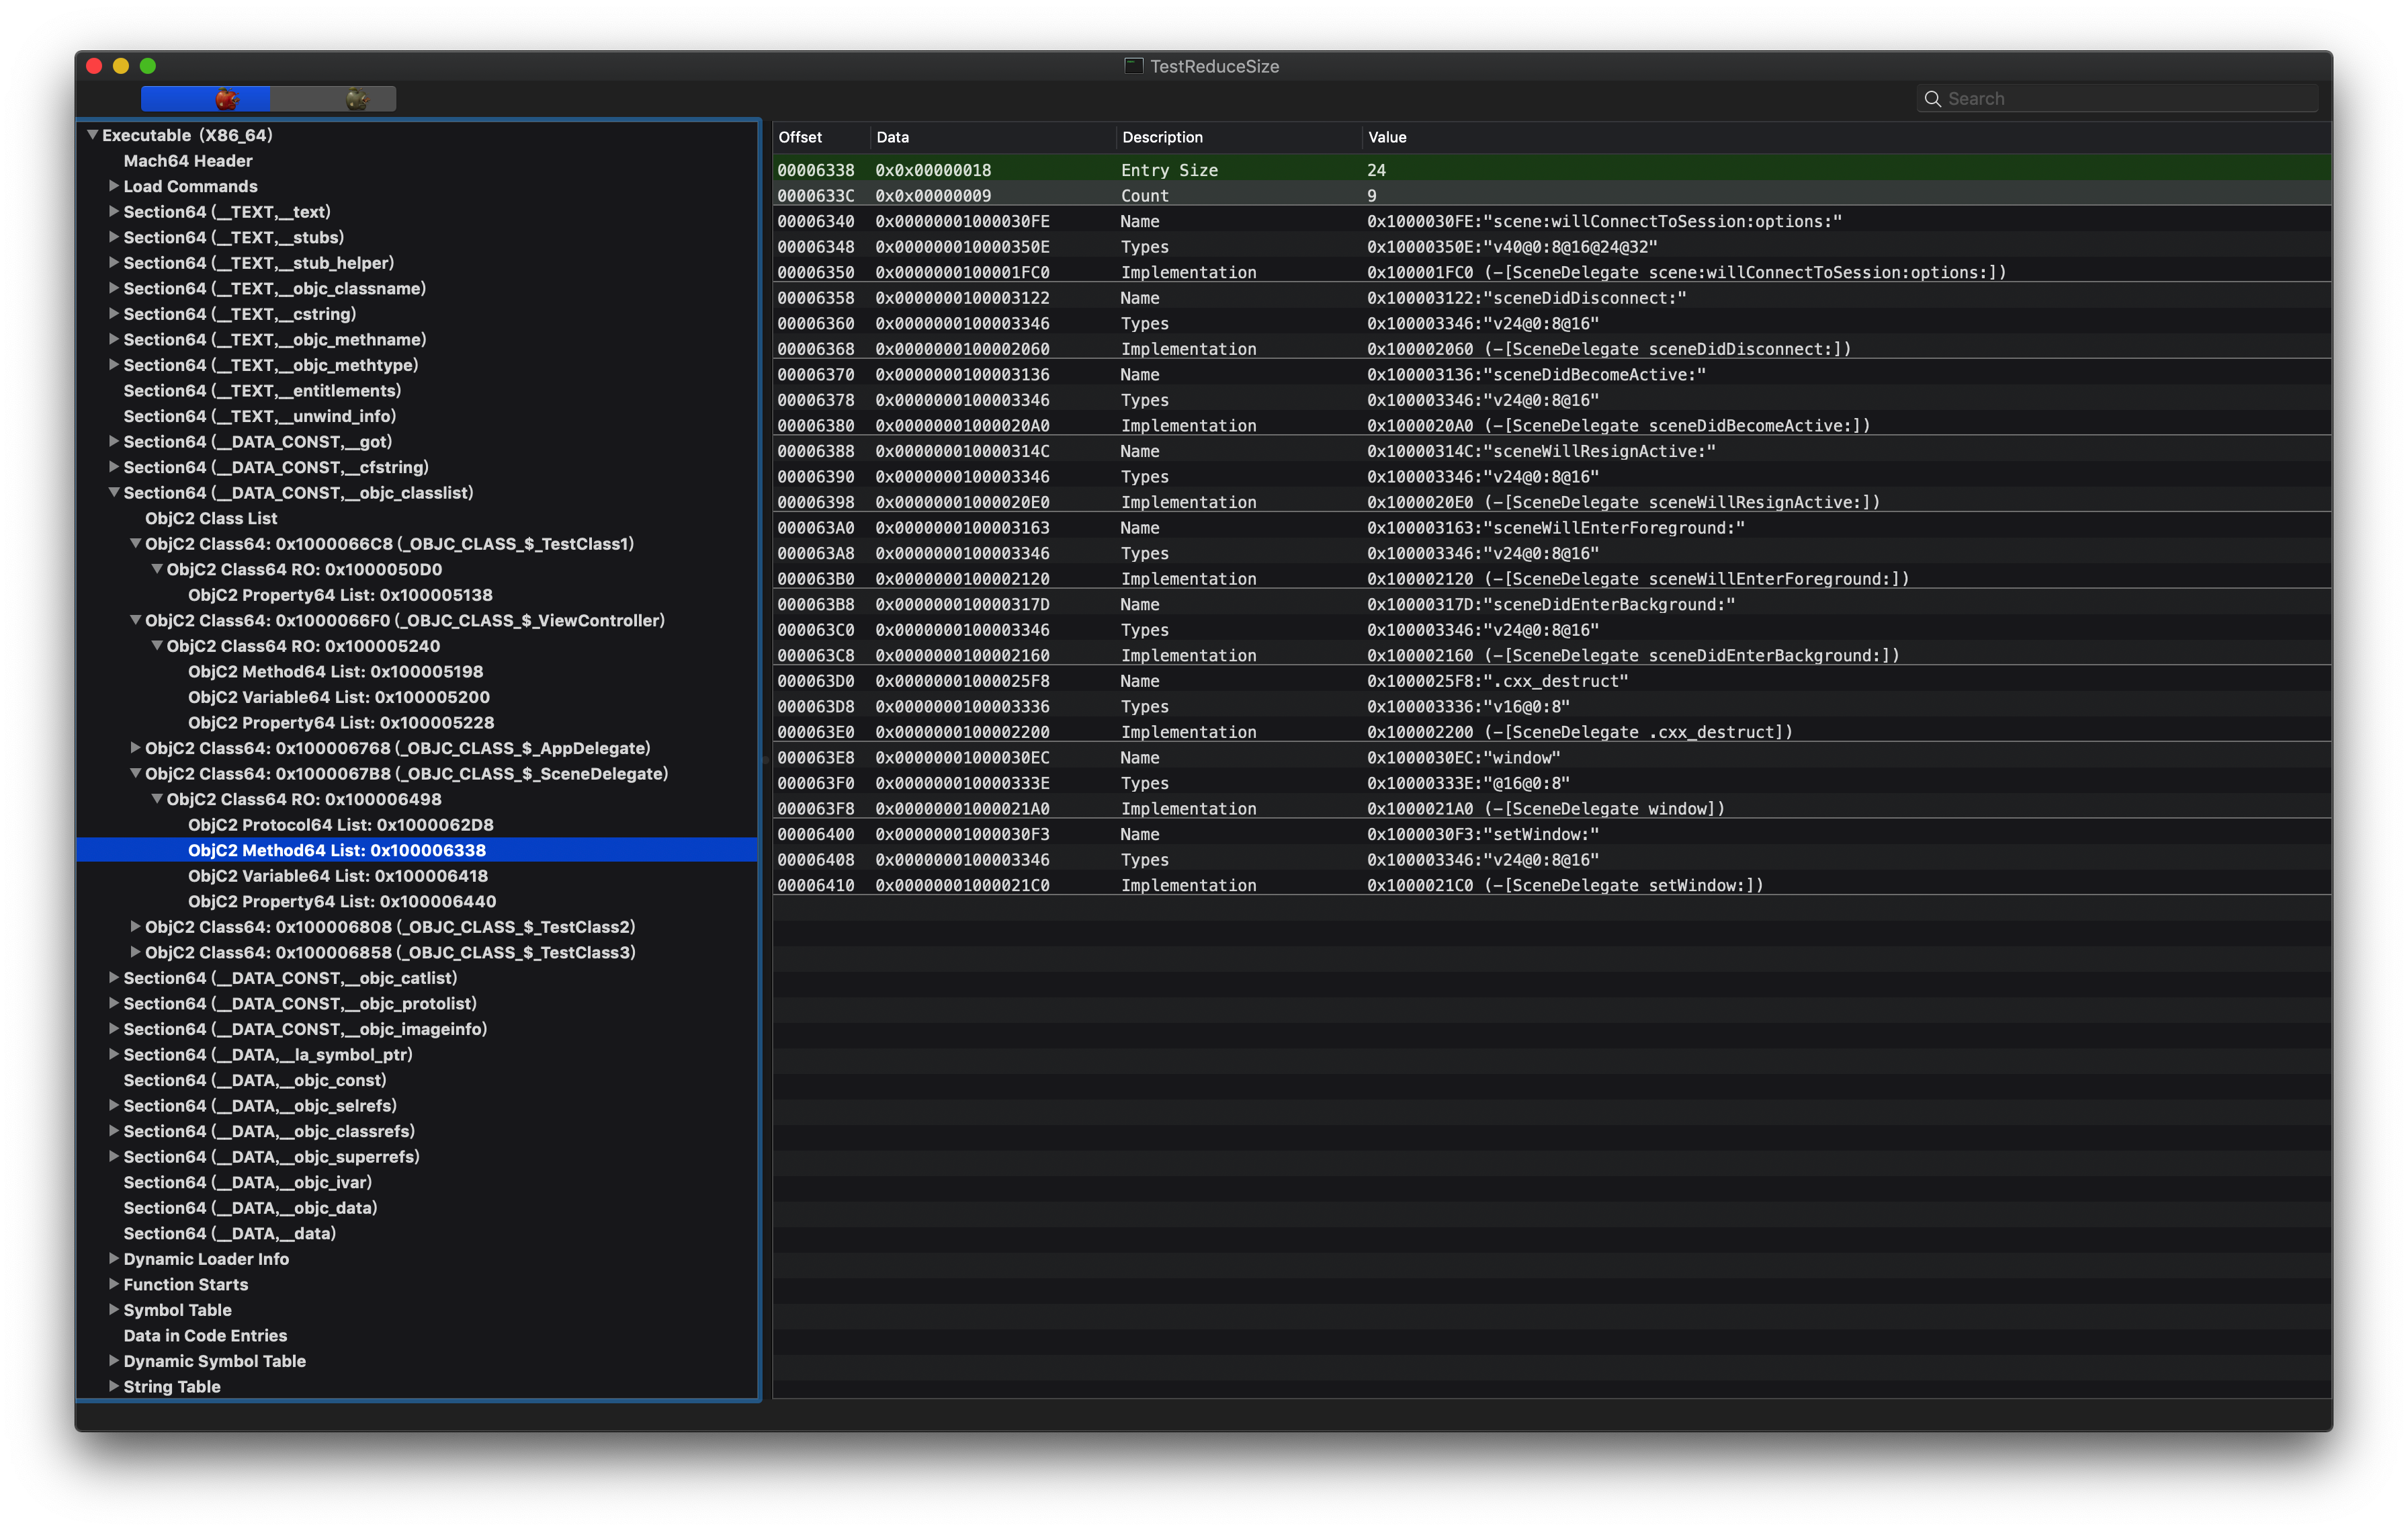Image resolution: width=2408 pixels, height=1531 pixels.
Task: Expand Section64 (__DATA_CONST,__got)
Action: 113,441
